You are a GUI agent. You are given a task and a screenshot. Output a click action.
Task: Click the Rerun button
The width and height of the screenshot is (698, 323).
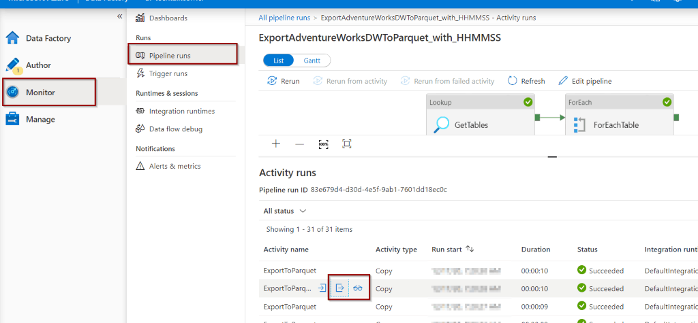pyautogui.click(x=284, y=82)
